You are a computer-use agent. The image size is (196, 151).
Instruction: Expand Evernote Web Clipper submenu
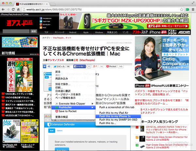point(73,104)
